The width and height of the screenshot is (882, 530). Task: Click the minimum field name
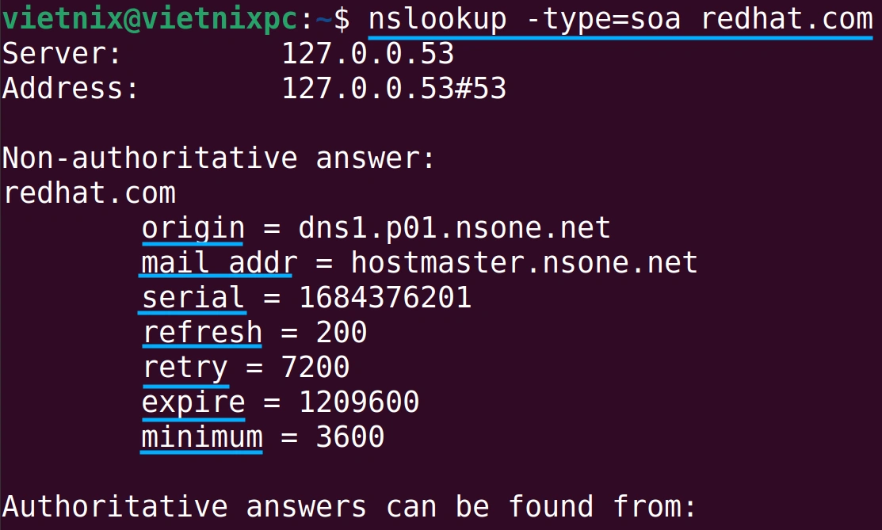(202, 437)
